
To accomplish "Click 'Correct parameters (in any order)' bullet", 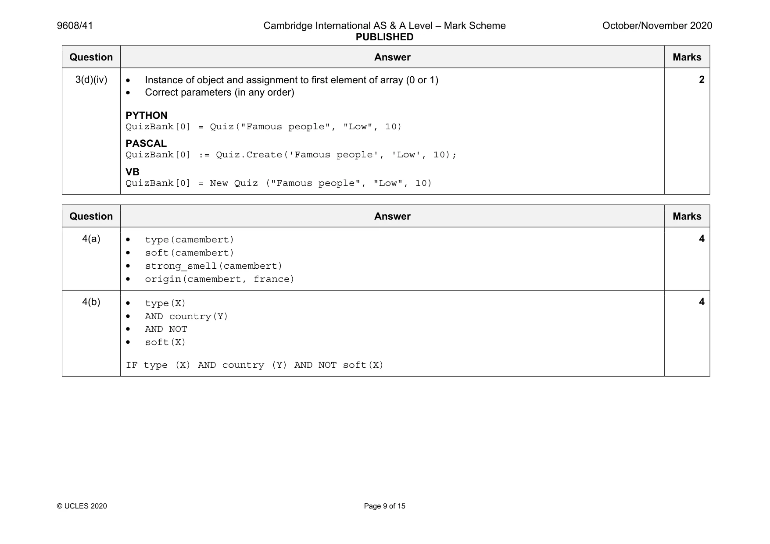I will [x=219, y=92].
